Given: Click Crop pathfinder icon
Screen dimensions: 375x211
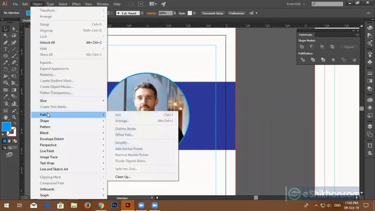Looking at the screenshot, I should [x=333, y=60].
